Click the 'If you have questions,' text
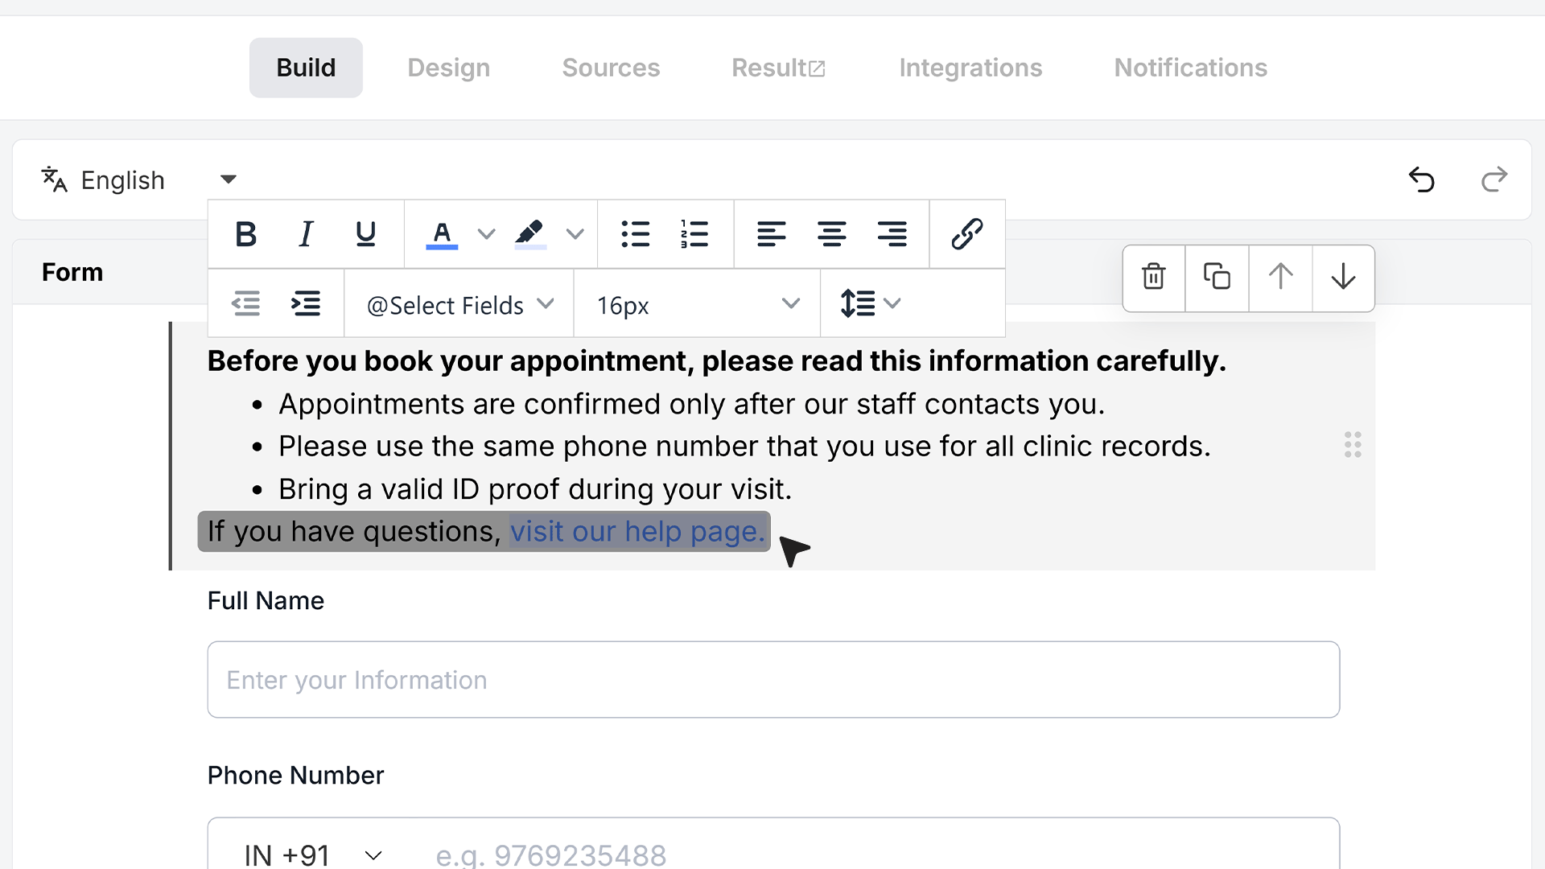The width and height of the screenshot is (1545, 869). [354, 531]
